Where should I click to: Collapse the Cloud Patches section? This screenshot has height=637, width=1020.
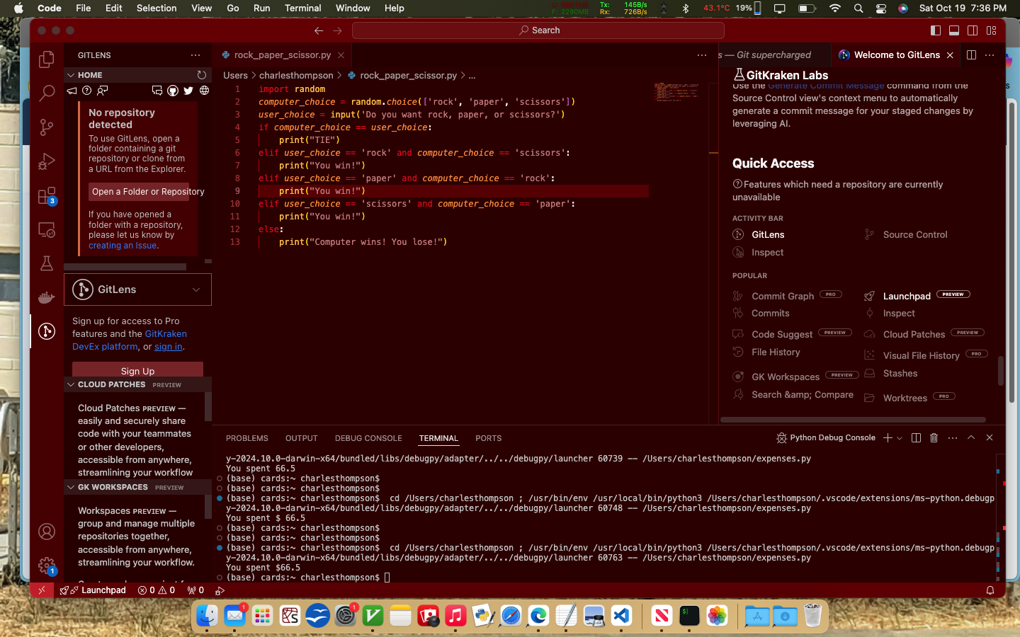click(x=71, y=385)
